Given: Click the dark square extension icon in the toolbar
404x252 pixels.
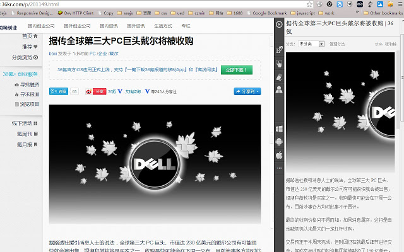Looking at the screenshot, I should click(360, 4).
